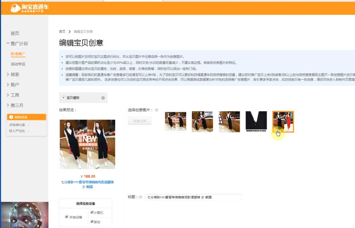Image resolution: width=355 pixels, height=228 pixels.
Task: Toggle the 移动 device checkbox
Action: click(x=92, y=222)
